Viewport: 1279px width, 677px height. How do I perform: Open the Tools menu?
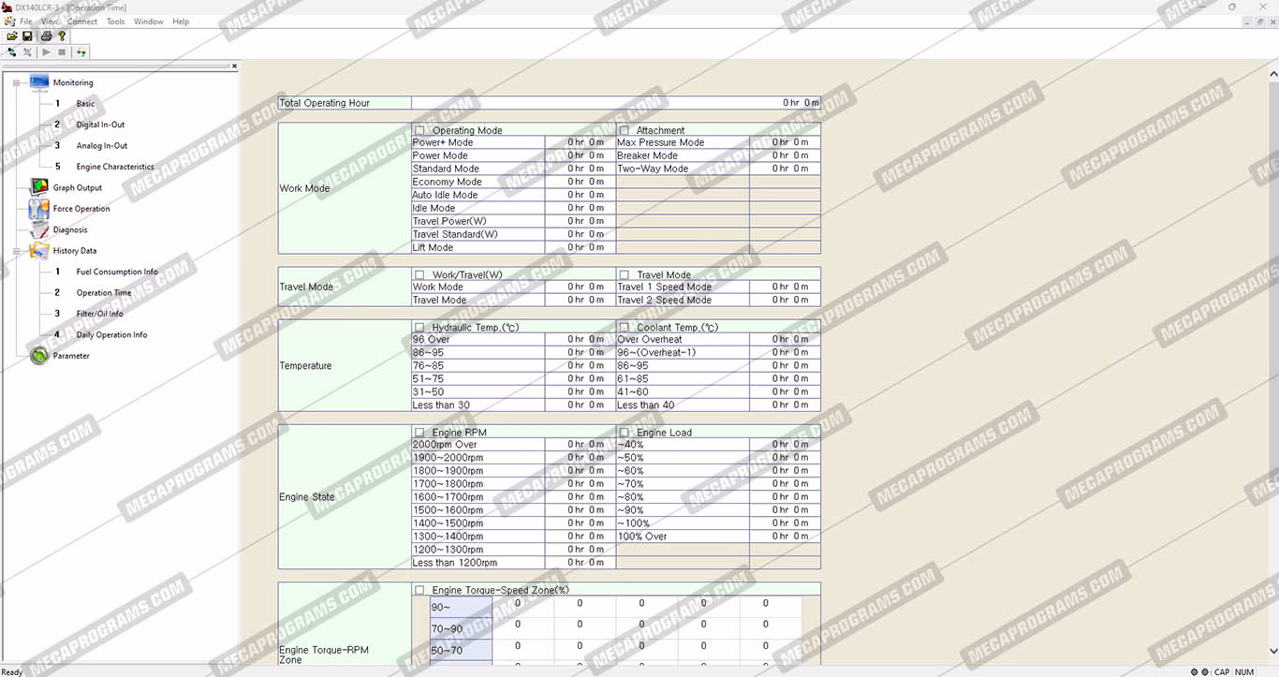pos(115,22)
